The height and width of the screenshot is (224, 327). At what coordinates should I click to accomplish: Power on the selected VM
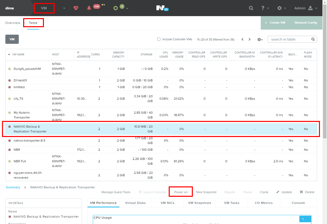coord(181,192)
